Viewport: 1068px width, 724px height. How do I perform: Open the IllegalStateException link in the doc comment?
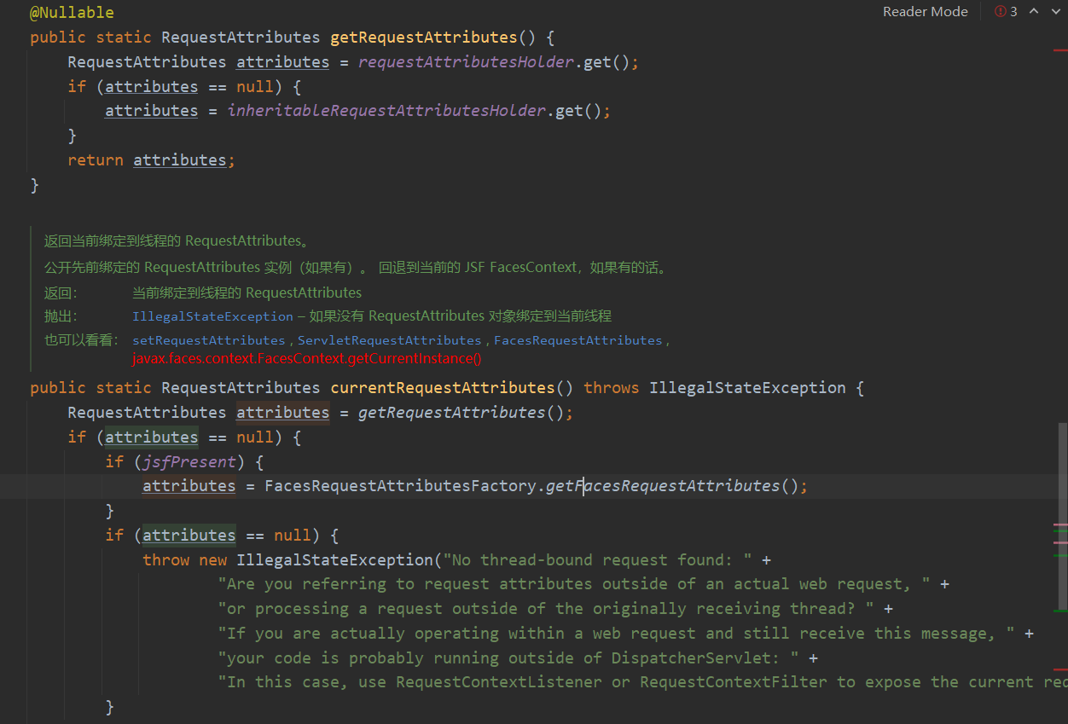point(212,316)
